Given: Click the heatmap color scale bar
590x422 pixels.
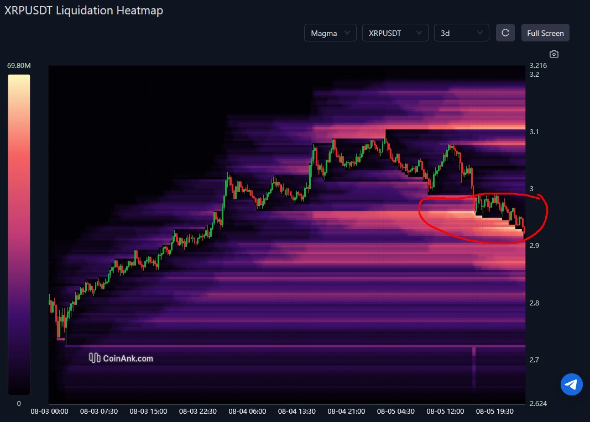Looking at the screenshot, I should point(19,235).
